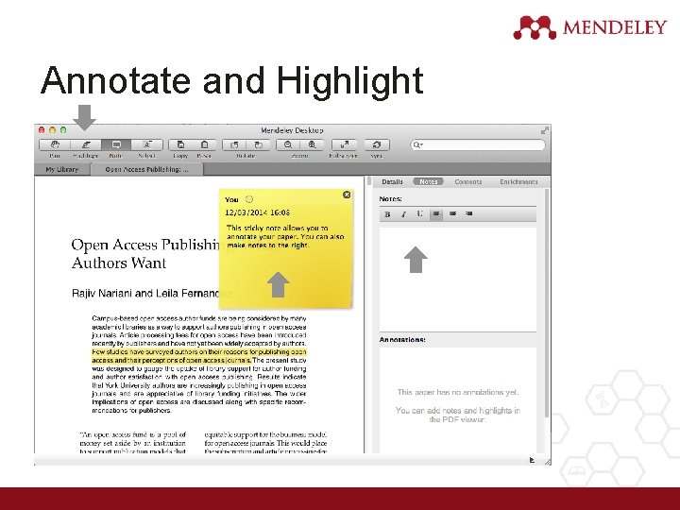The image size is (680, 510).
Task: Toggle italic in the notes editor
Action: pos(404,213)
